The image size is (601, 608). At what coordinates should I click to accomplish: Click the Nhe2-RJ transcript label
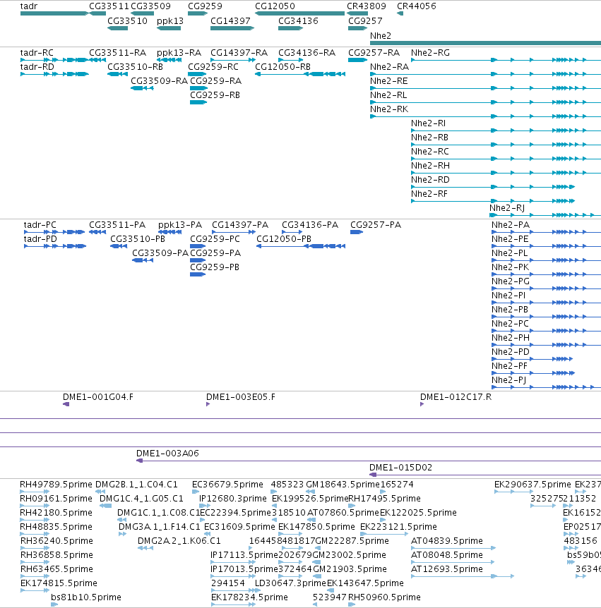507,208
